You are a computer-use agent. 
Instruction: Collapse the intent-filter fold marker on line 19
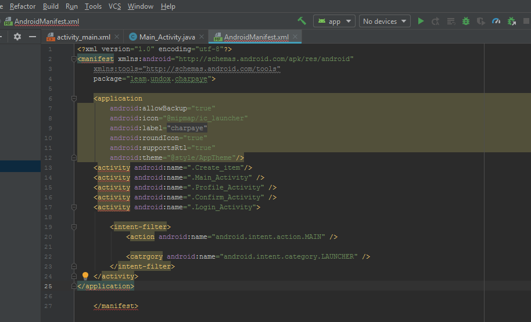74,227
